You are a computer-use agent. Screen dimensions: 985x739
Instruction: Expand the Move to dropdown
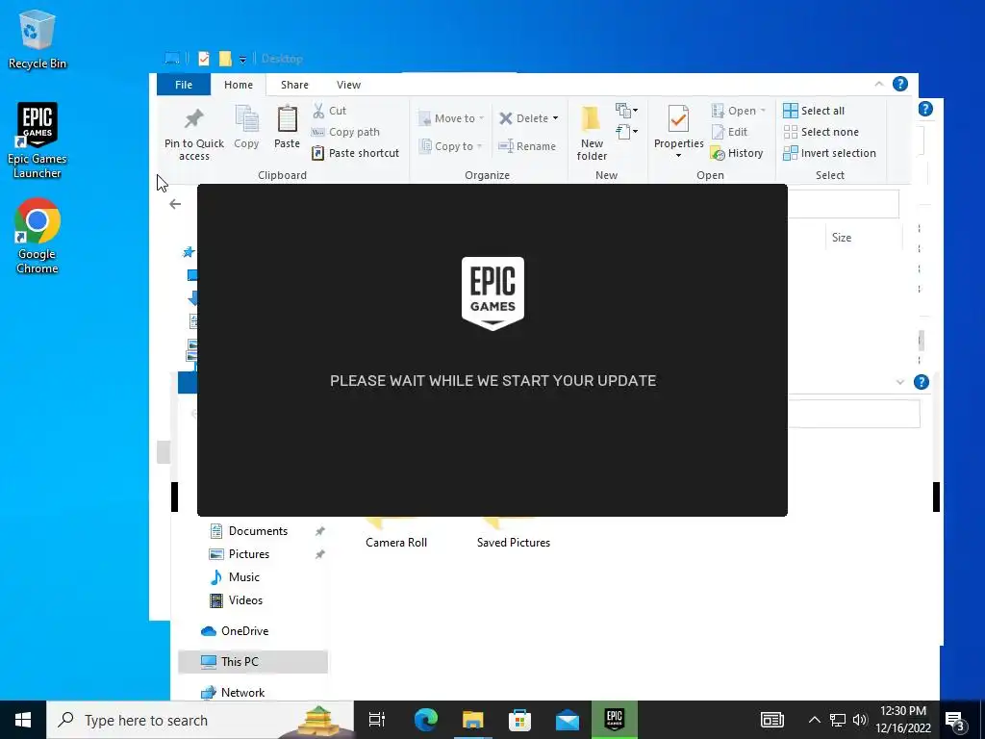point(482,118)
